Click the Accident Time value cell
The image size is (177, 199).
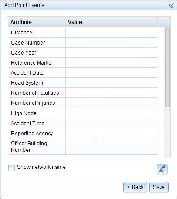(x=112, y=124)
